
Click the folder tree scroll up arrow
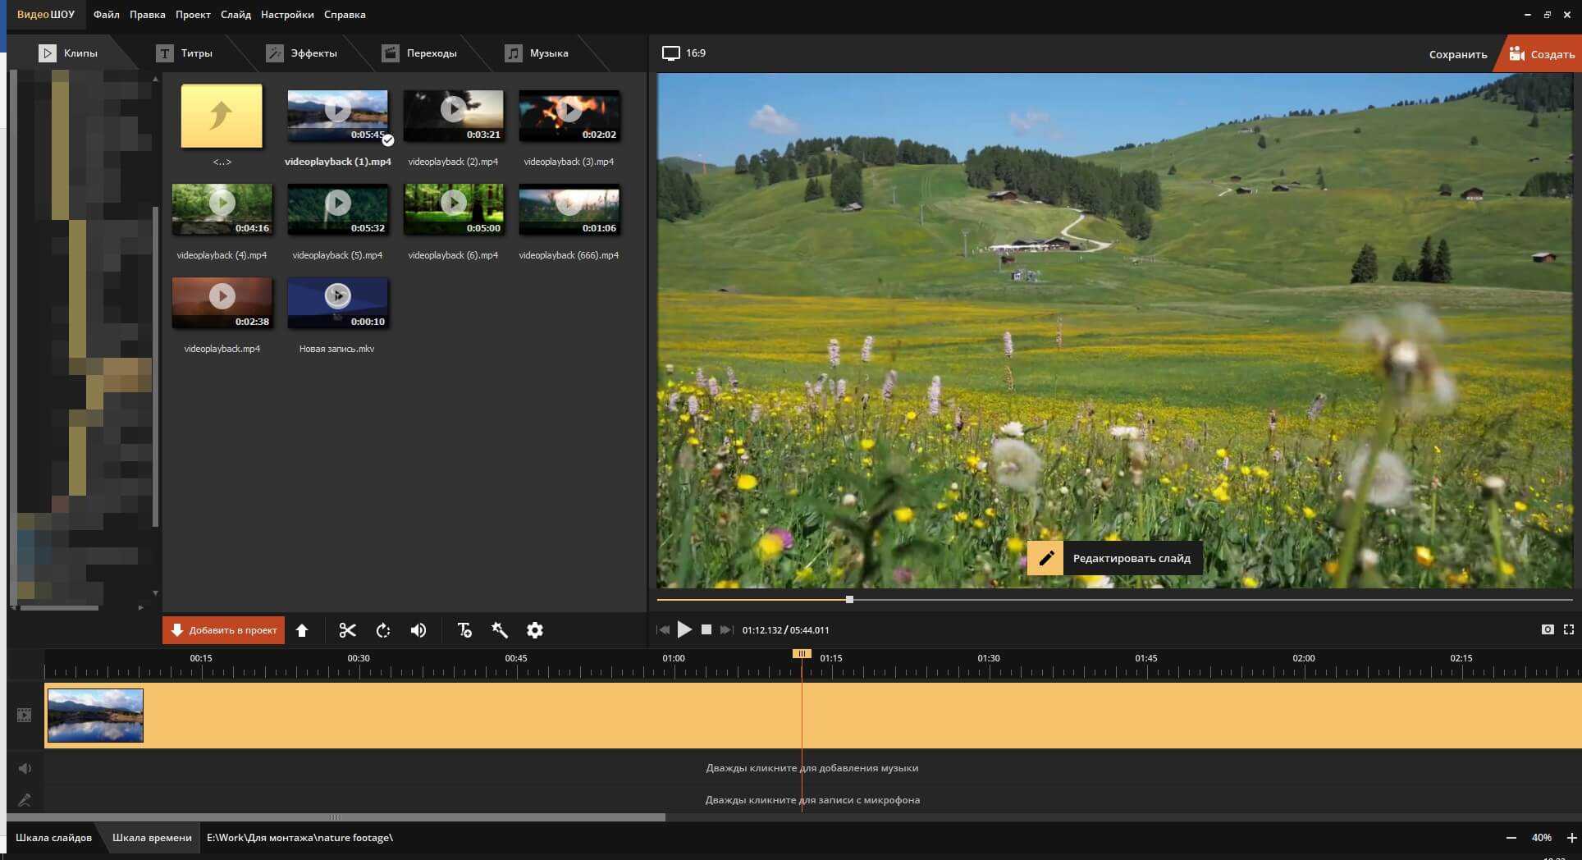(155, 79)
